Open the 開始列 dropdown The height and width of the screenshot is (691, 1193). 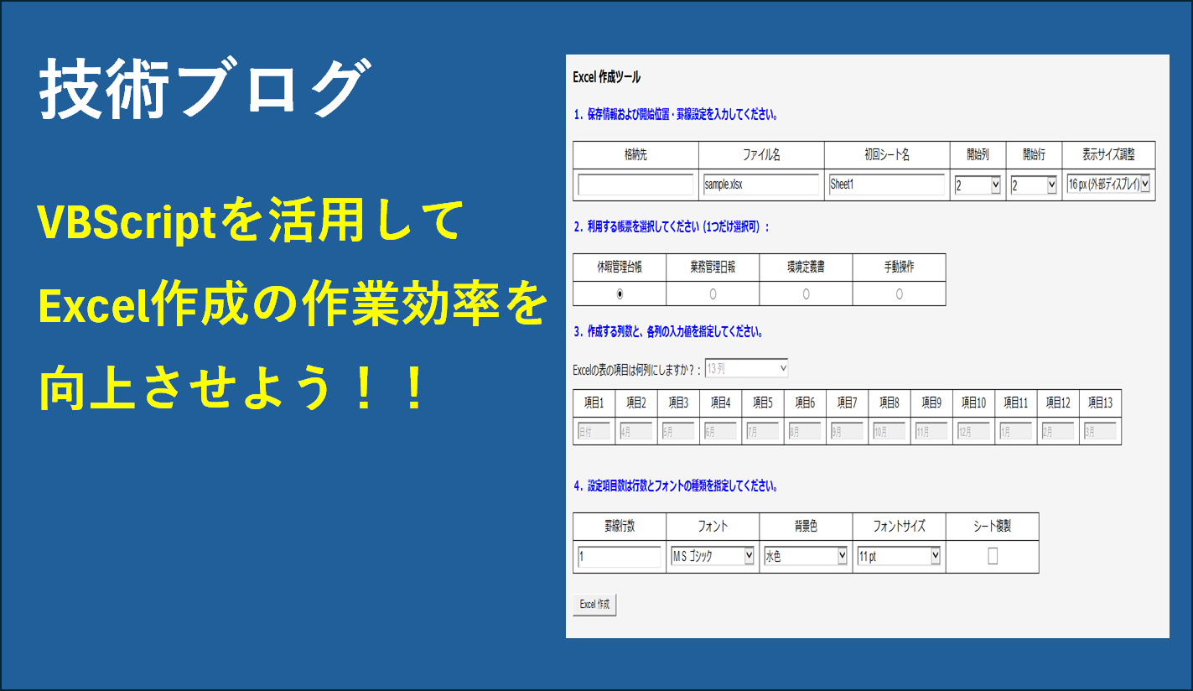pos(978,185)
